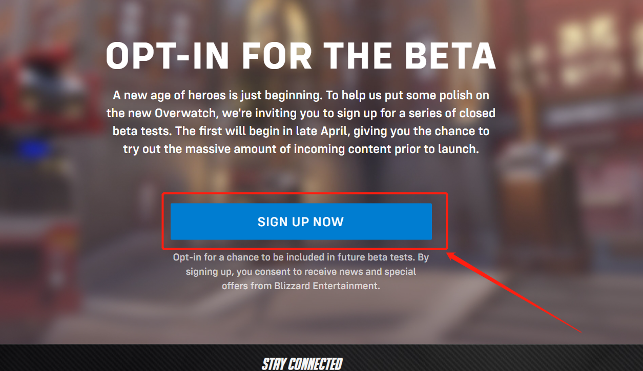
Task: Click the OPT-IN FOR THE BETA heading
Action: (301, 56)
